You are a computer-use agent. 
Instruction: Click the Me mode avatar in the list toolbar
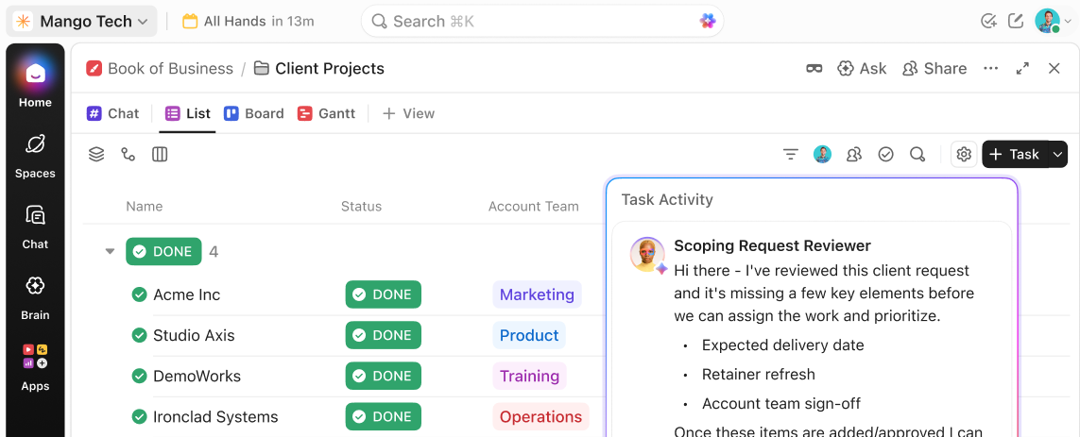tap(822, 154)
